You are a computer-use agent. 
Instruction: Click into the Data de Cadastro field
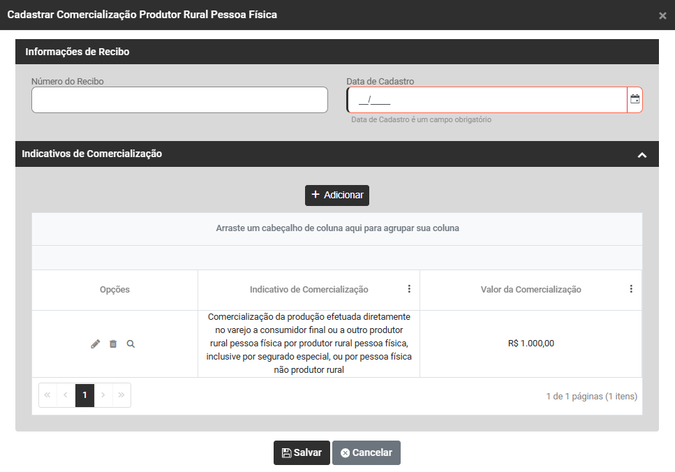pos(487,100)
